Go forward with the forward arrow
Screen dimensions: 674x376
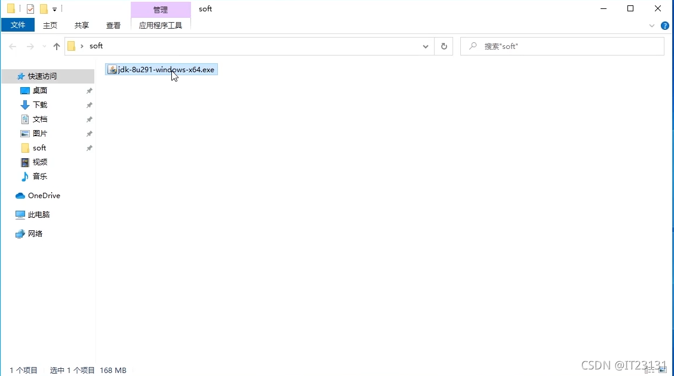30,47
